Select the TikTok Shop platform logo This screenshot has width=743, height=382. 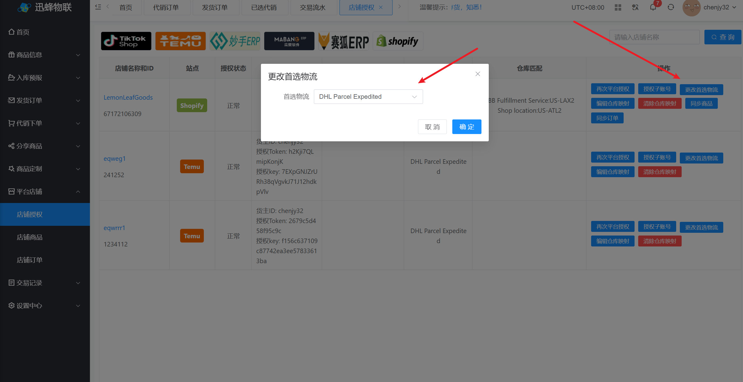pyautogui.click(x=126, y=41)
